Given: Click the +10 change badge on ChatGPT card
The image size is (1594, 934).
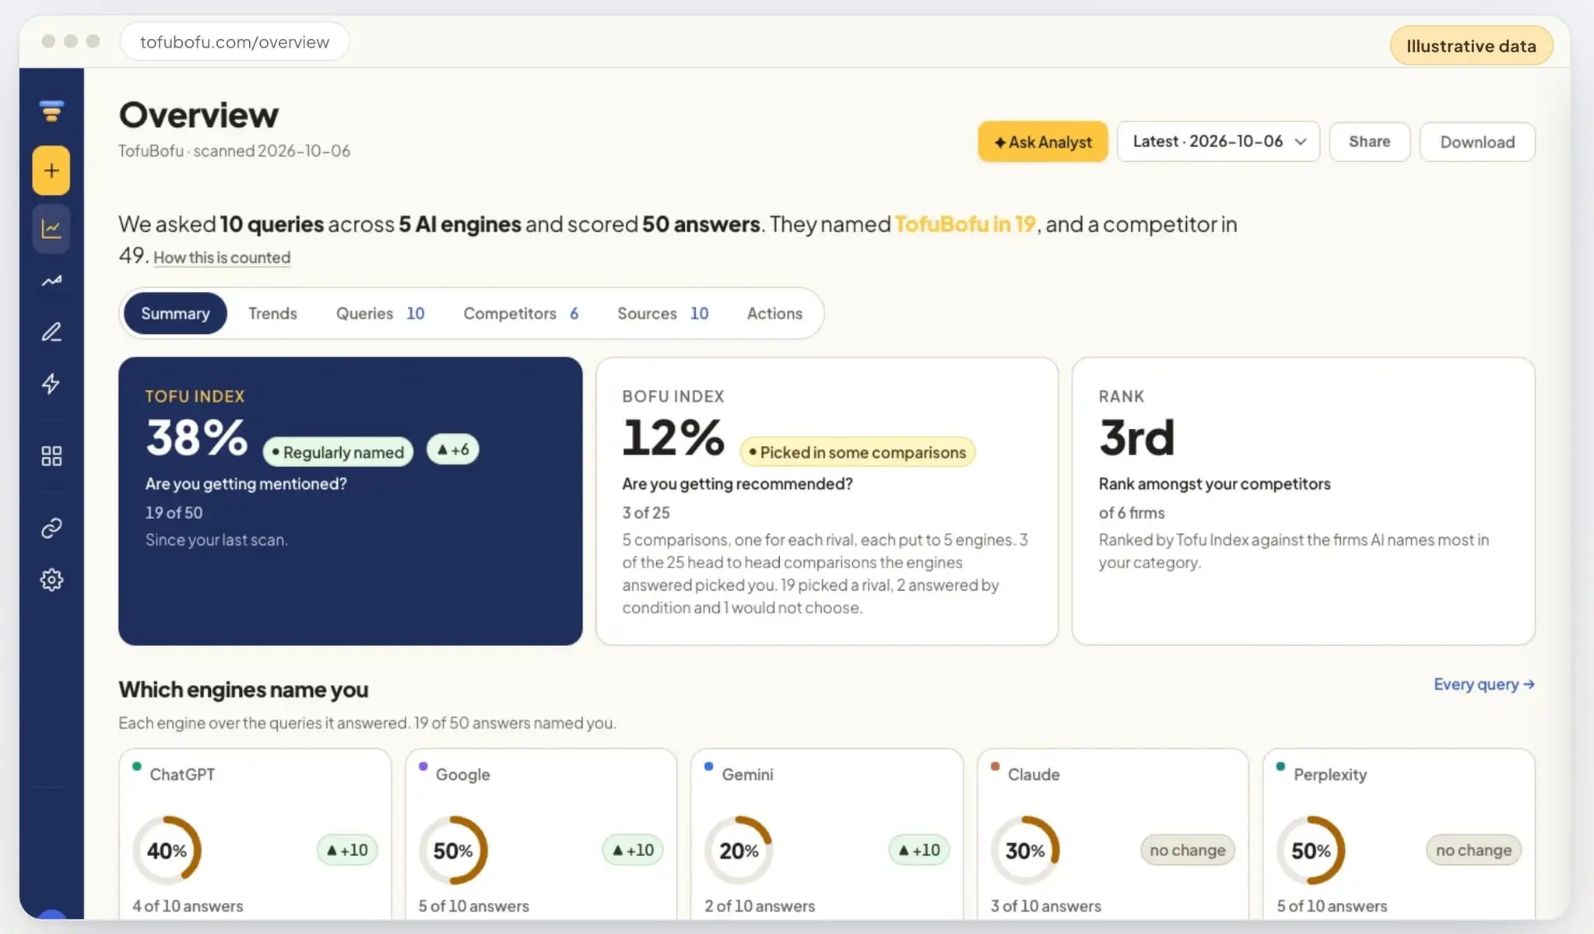Looking at the screenshot, I should pyautogui.click(x=347, y=850).
